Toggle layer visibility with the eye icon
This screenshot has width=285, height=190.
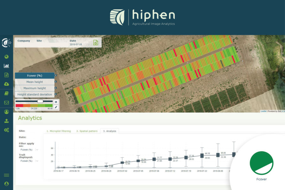pyautogui.click(x=56, y=102)
